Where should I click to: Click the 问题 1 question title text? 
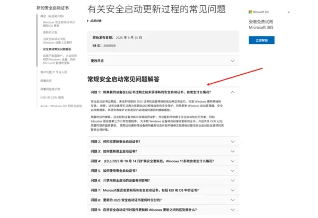(x=151, y=92)
